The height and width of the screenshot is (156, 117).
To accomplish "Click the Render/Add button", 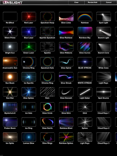I will 93,2.
